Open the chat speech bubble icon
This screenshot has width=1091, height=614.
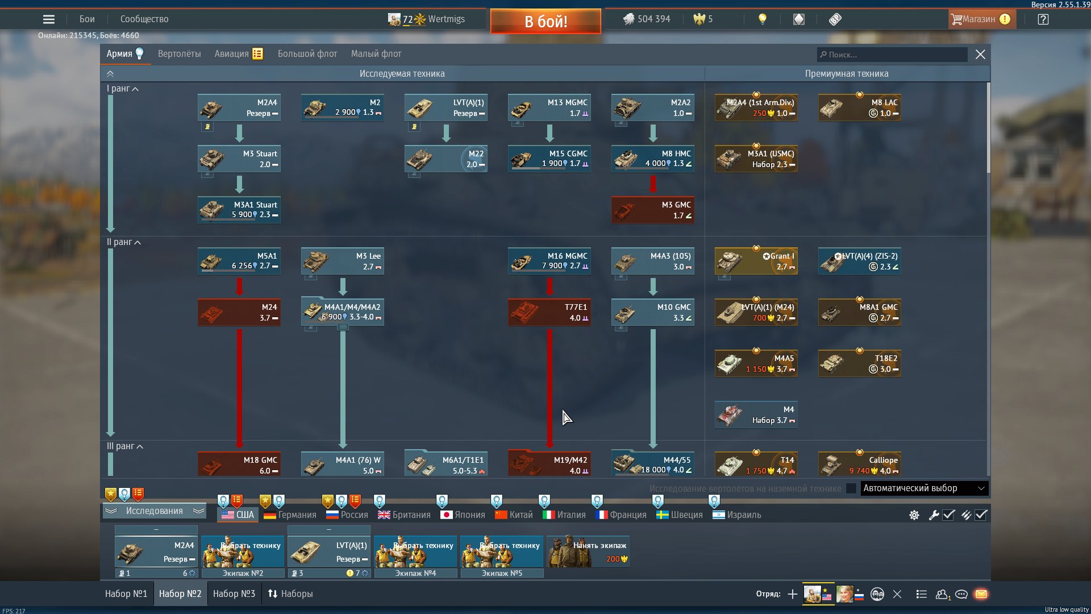pyautogui.click(x=961, y=594)
